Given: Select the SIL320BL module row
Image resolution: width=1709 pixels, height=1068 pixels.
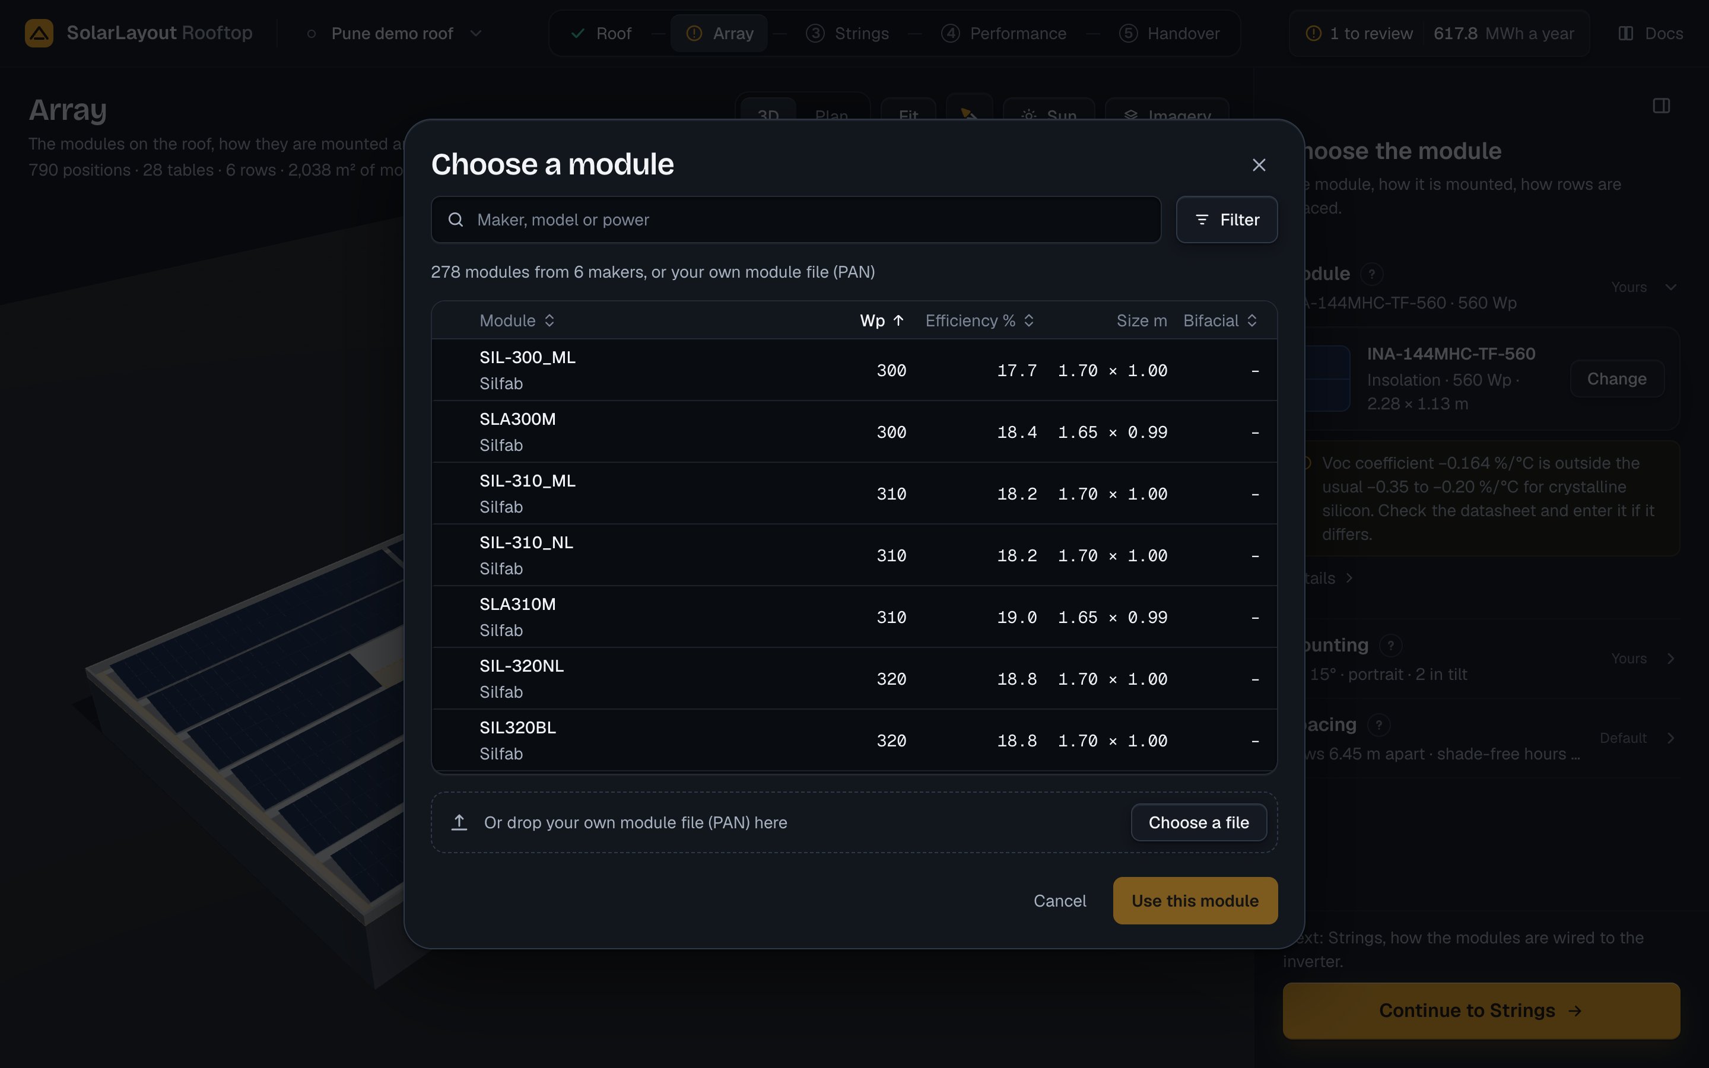Looking at the screenshot, I should [x=854, y=740].
